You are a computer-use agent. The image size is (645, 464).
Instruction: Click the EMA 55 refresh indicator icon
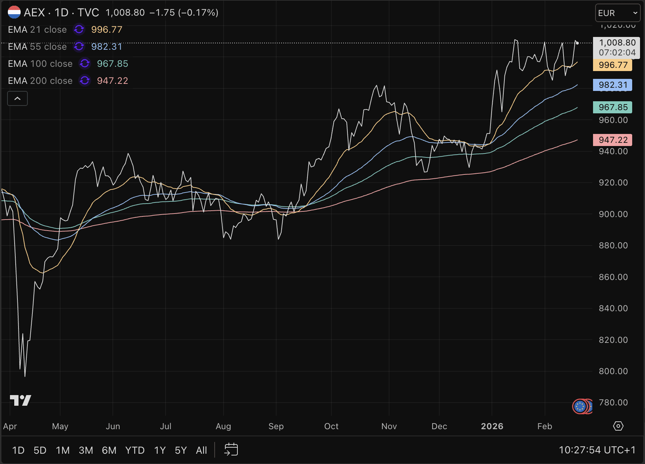coord(79,47)
